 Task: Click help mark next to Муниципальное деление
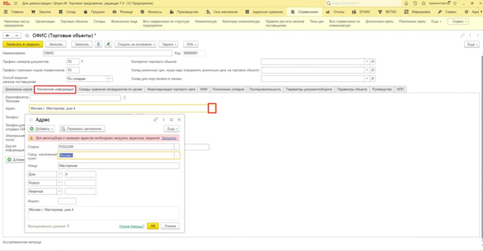tap(68, 226)
